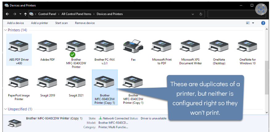Viewport: 270px width, 132px height.
Task: Select the OneNote (Desktop) printer icon
Action: point(219,46)
